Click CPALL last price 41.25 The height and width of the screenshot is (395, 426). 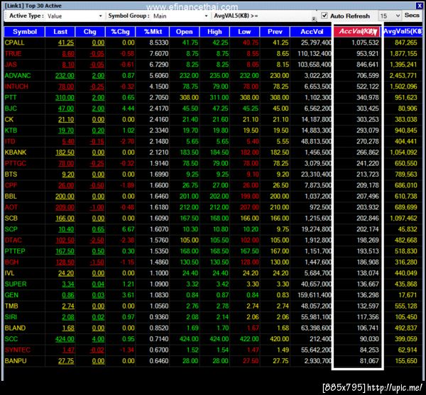(66, 43)
